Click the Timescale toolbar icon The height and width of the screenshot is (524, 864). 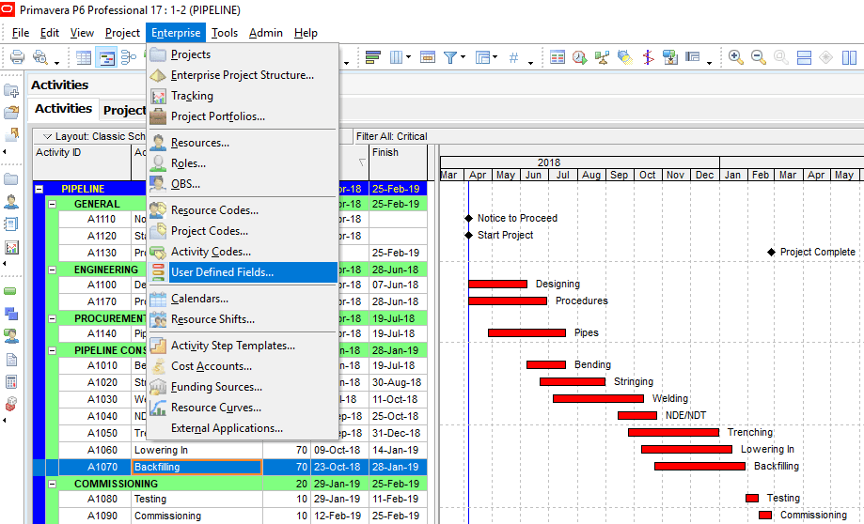[428, 57]
